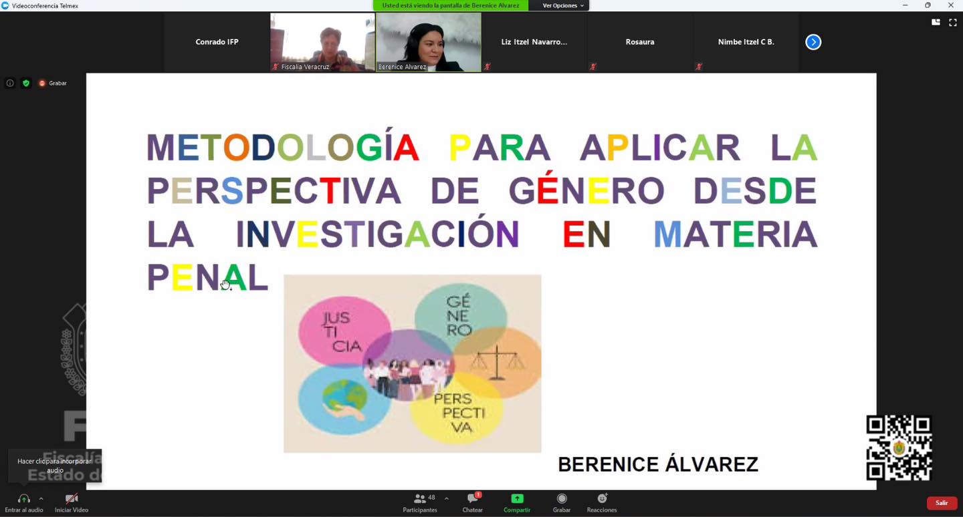Image resolution: width=963 pixels, height=517 pixels.
Task: Click muted mic icon on Rosaura tile
Action: pos(593,67)
